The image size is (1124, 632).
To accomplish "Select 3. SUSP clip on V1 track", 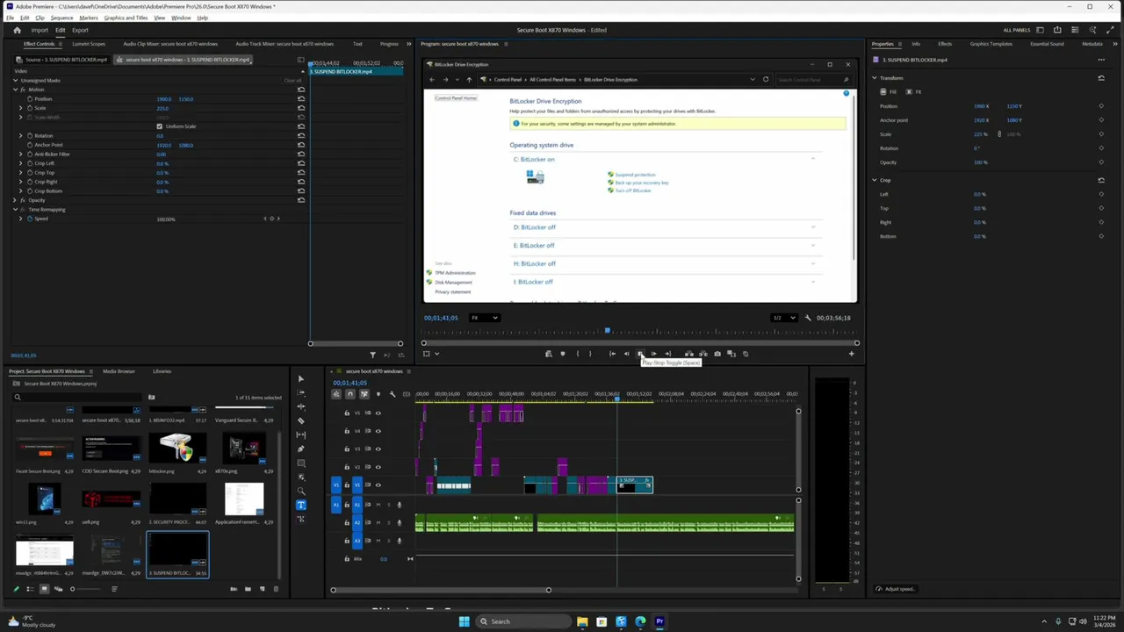I will (634, 485).
